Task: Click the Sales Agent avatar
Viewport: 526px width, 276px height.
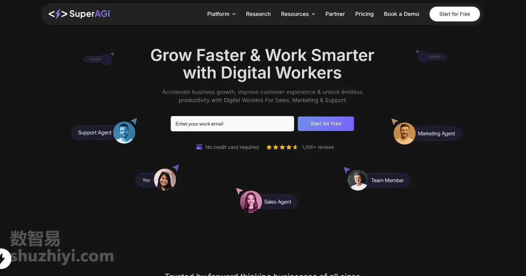Action: coord(251,202)
